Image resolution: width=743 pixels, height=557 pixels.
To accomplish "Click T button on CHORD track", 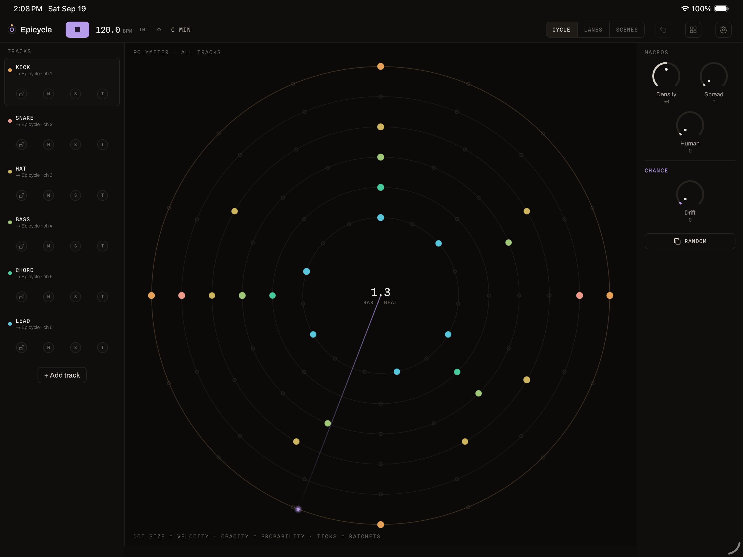I will (x=102, y=297).
